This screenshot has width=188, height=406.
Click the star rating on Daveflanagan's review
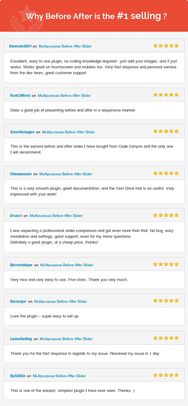tap(166, 131)
